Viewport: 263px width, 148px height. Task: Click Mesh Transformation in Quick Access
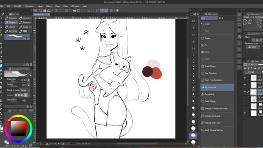click(217, 80)
